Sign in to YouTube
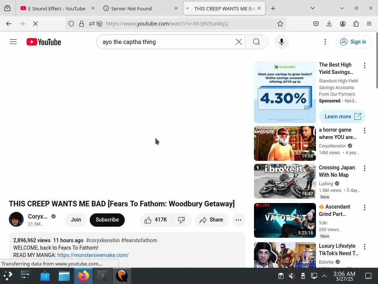Screen dimensions: 378x284 353,42
